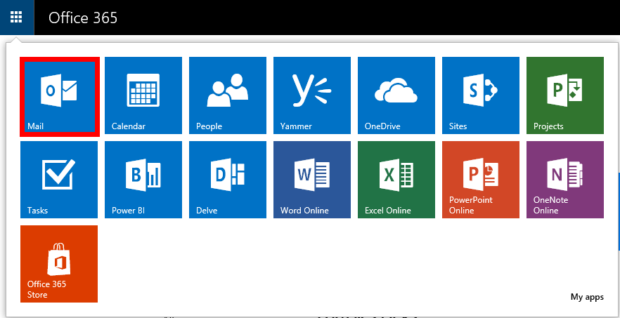Image resolution: width=620 pixels, height=318 pixels.
Task: Open the SharePoint Sites tile
Action: (x=481, y=95)
